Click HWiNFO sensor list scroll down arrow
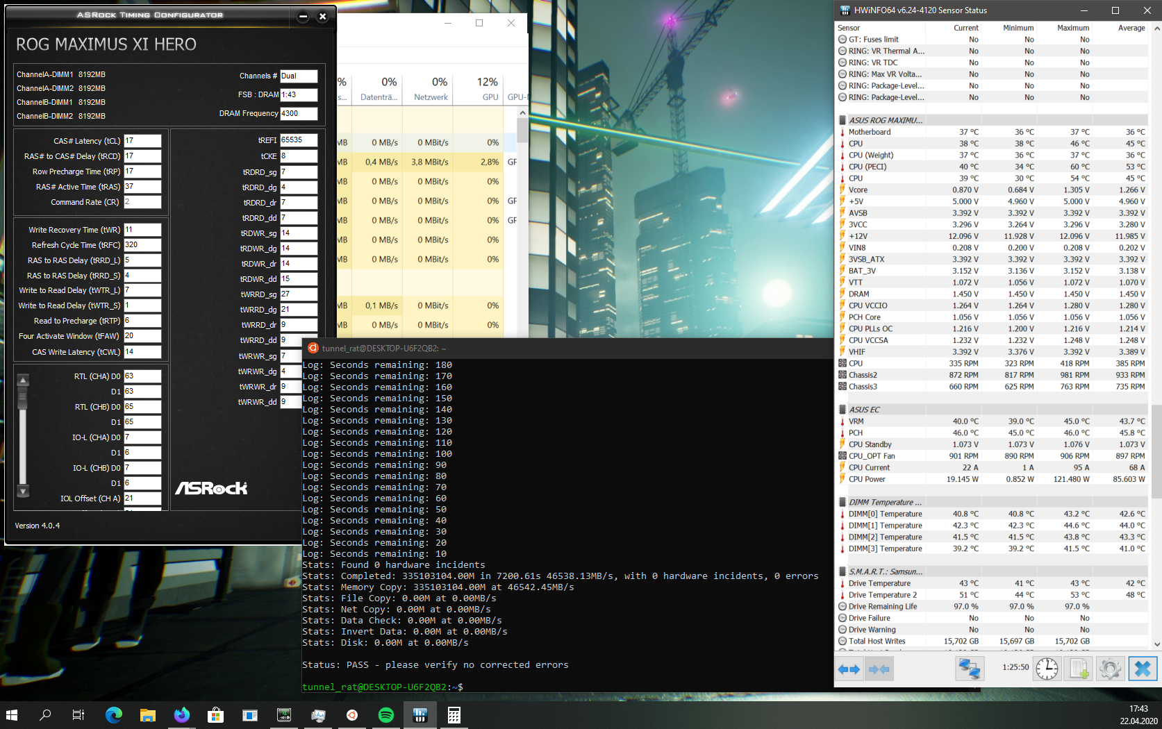 click(1156, 644)
